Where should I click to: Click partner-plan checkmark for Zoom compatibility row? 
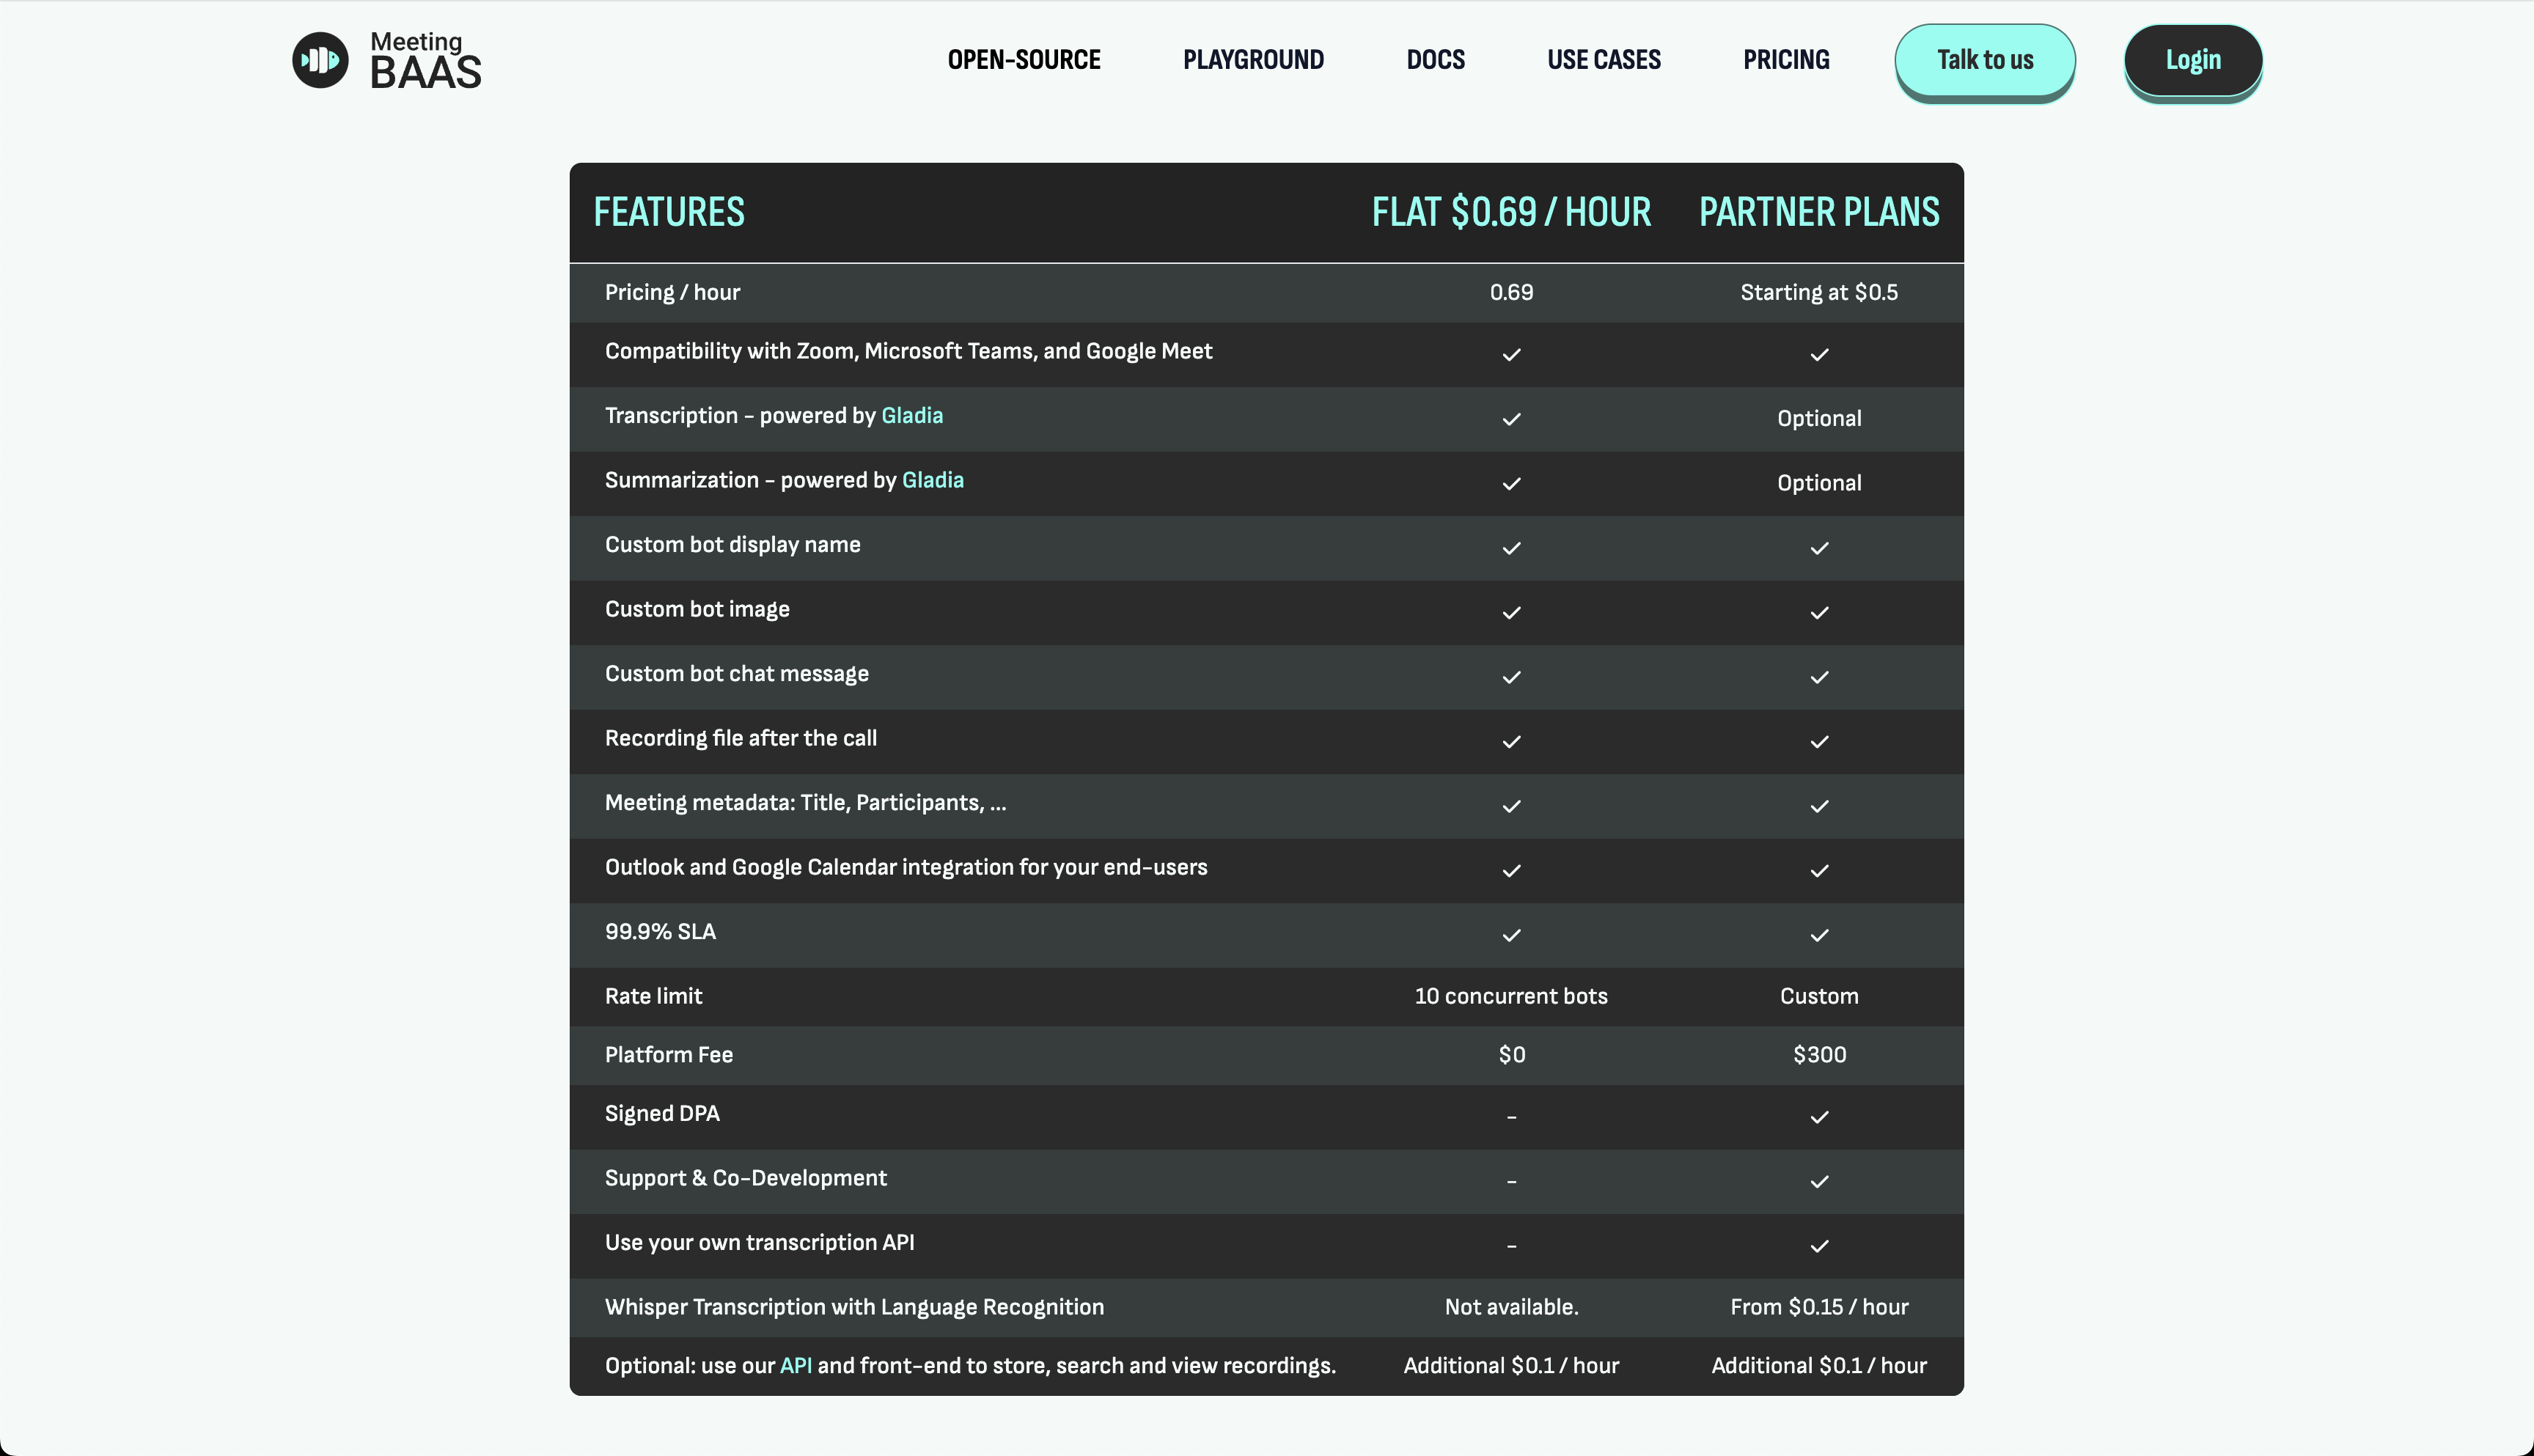(1819, 355)
